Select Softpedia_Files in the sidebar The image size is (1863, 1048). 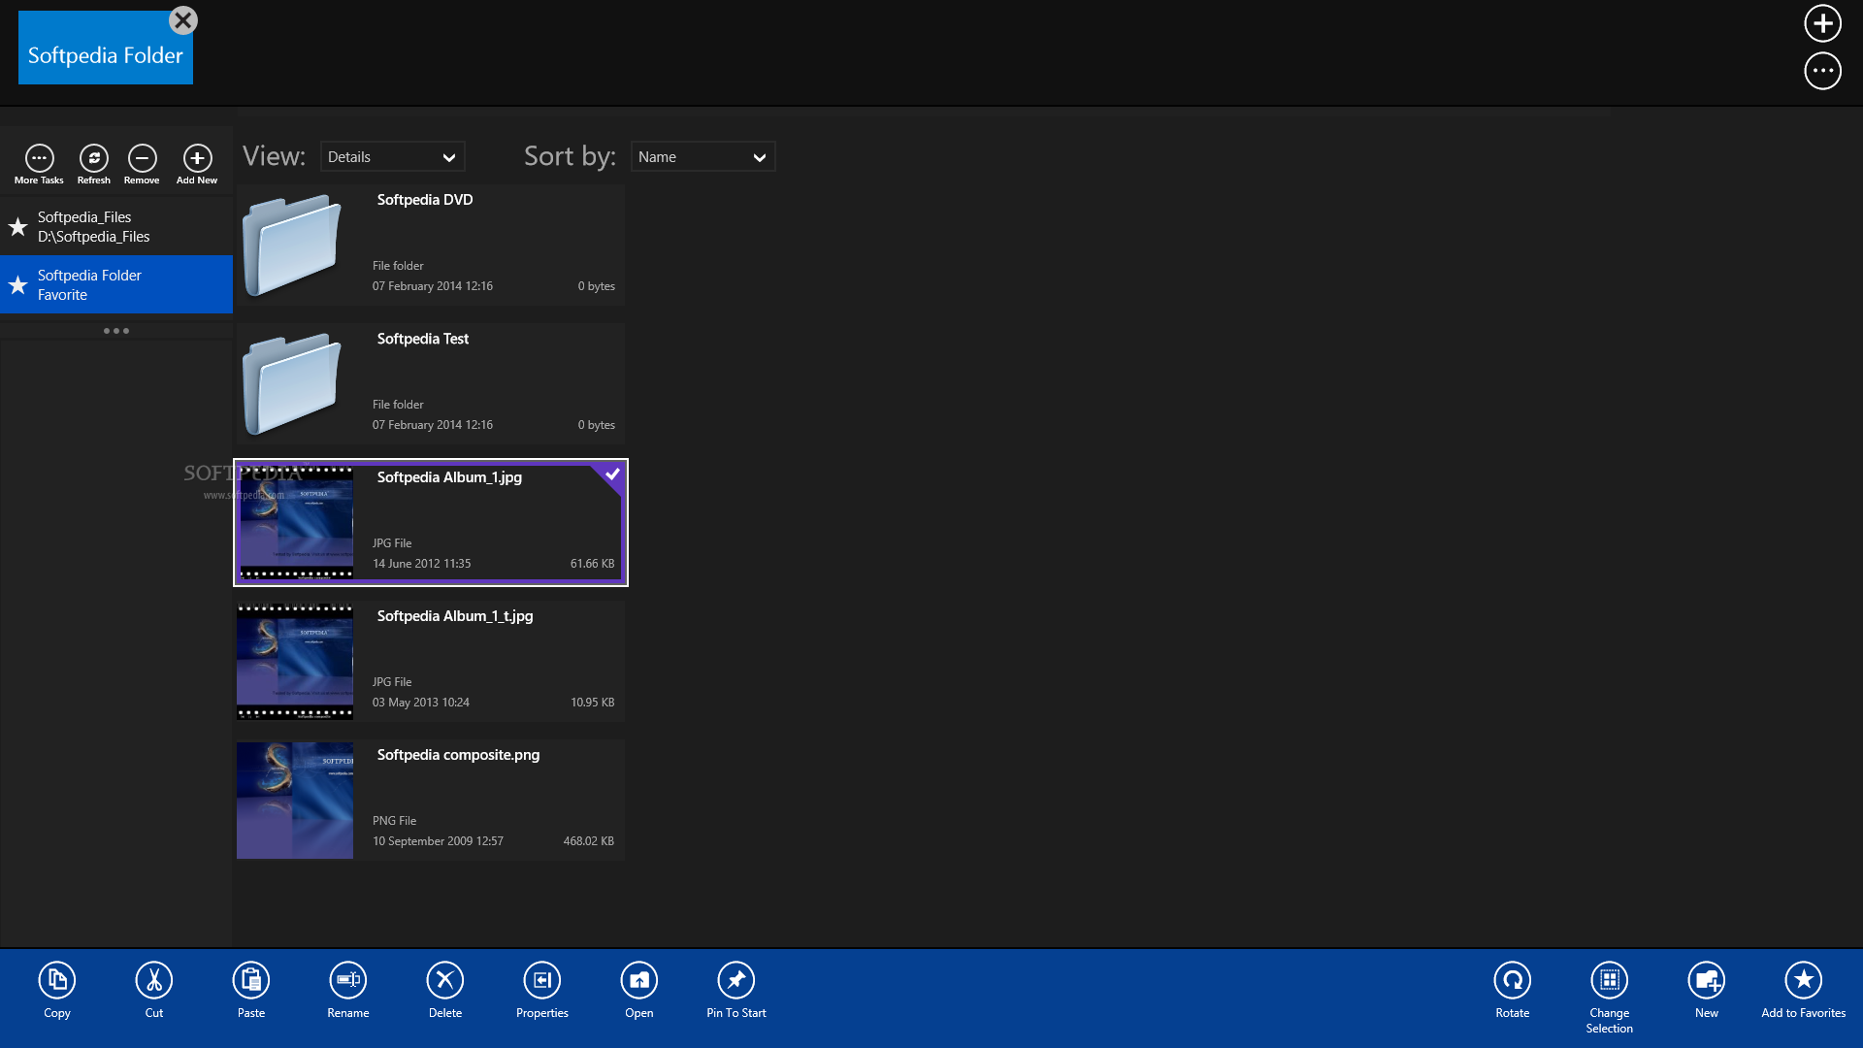[116, 227]
